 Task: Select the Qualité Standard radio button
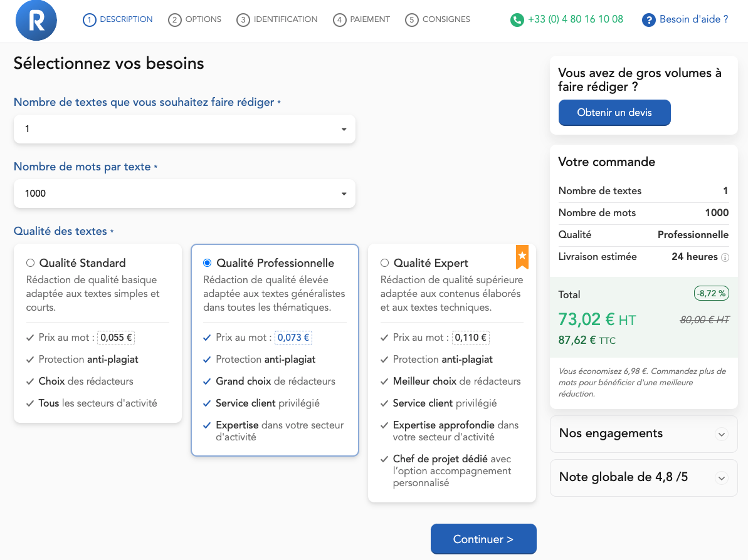tap(31, 262)
